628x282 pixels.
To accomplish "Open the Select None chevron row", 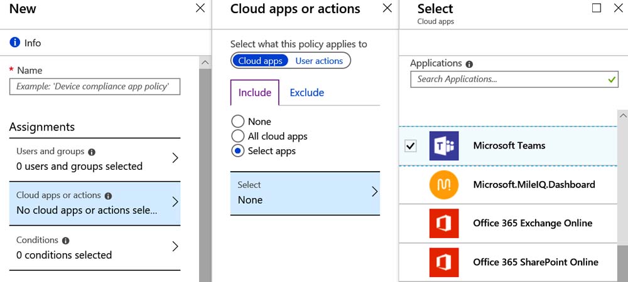I will pos(305,193).
